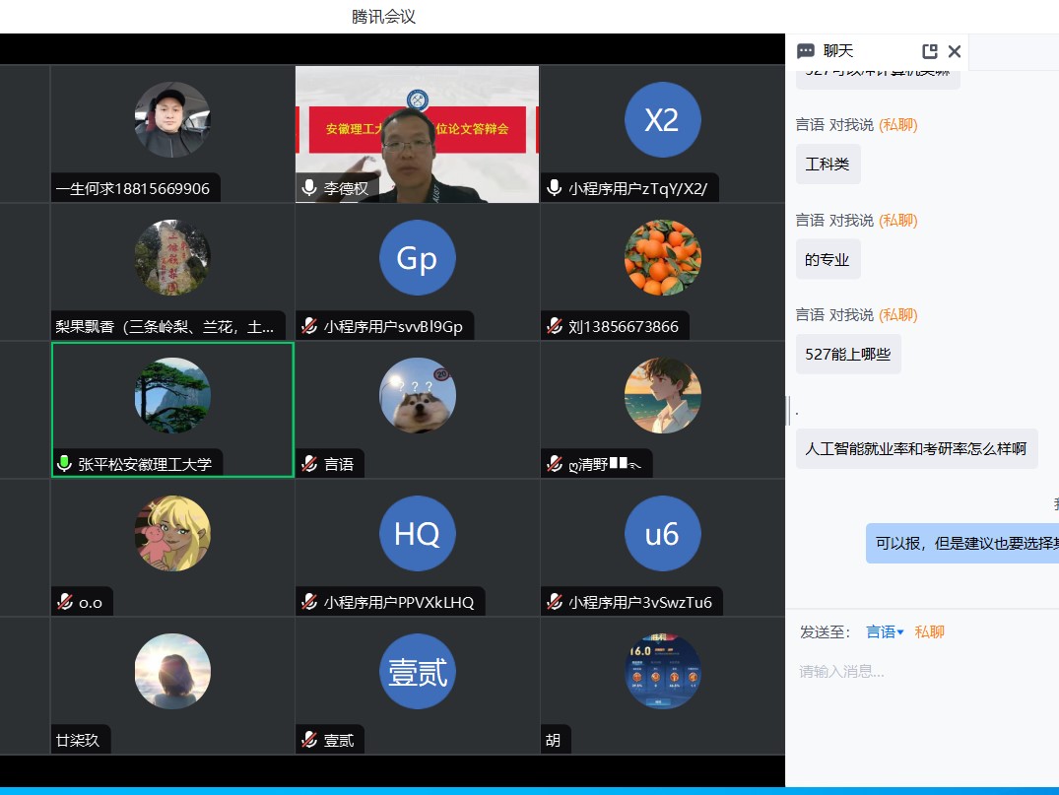Click the husky avatar of 言语
The image size is (1059, 795).
(417, 395)
